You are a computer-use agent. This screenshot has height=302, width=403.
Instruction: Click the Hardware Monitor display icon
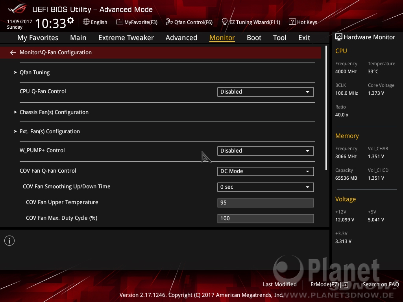pyautogui.click(x=339, y=37)
